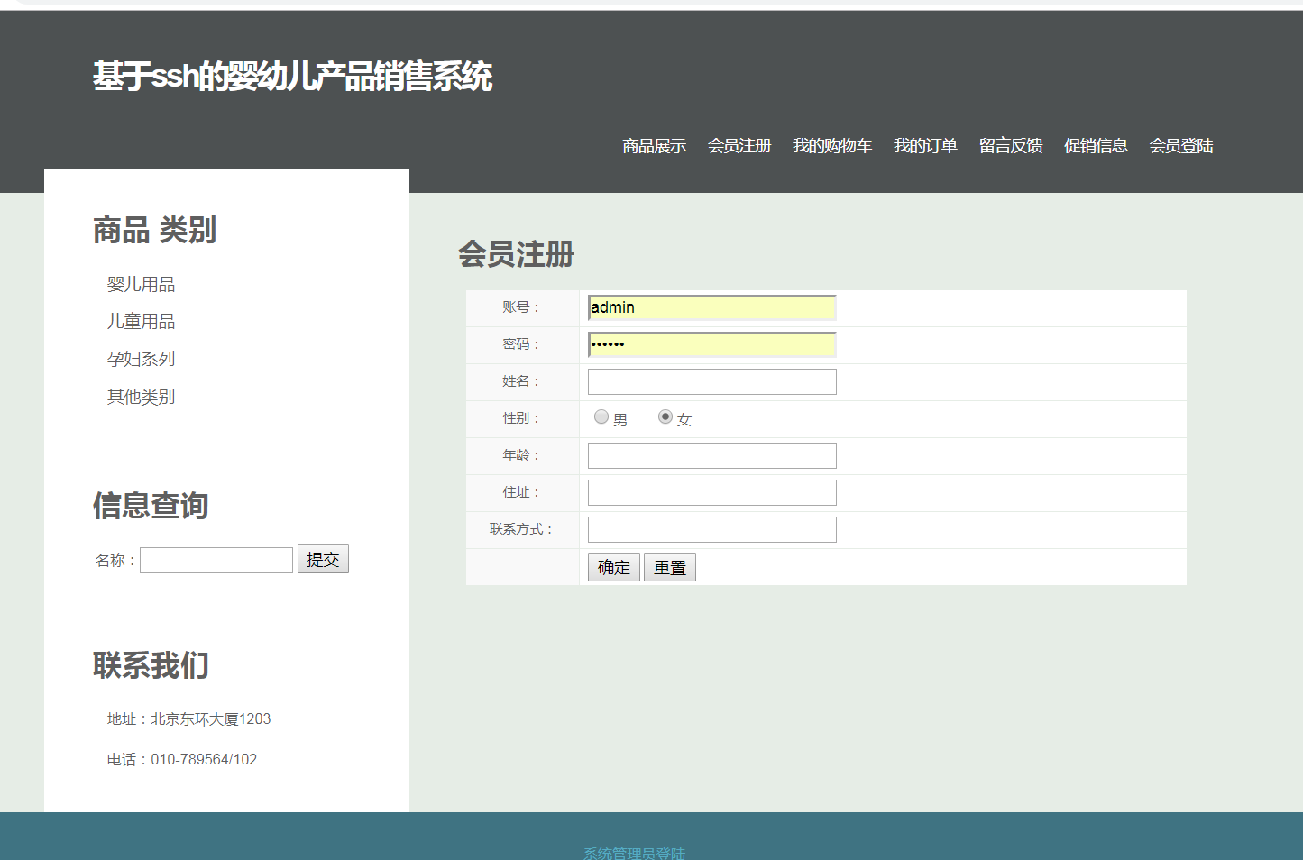Click into the 年龄 input field

(712, 455)
